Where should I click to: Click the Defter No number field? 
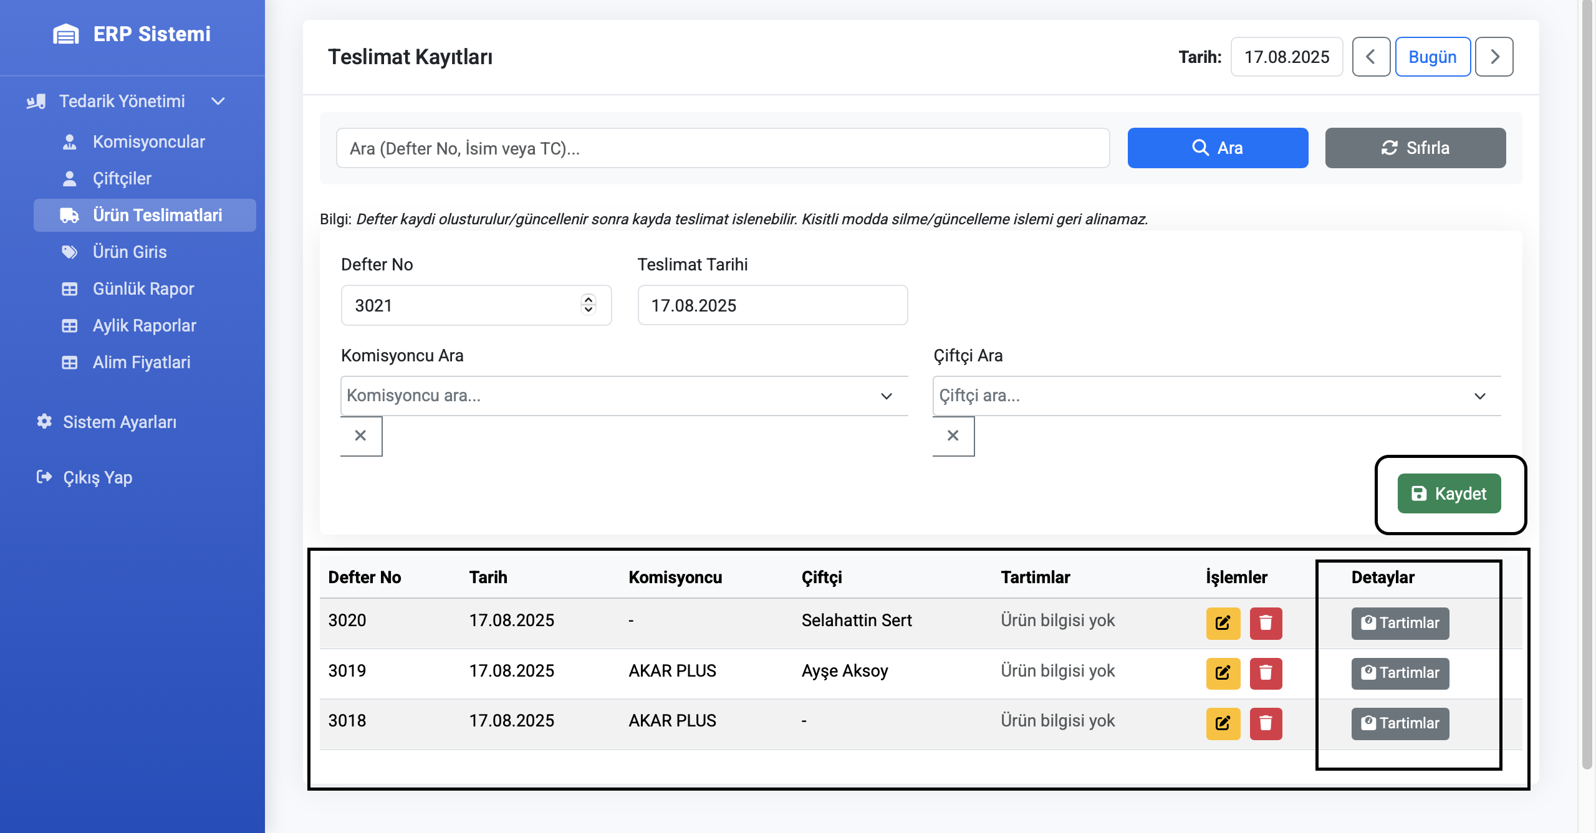(476, 305)
